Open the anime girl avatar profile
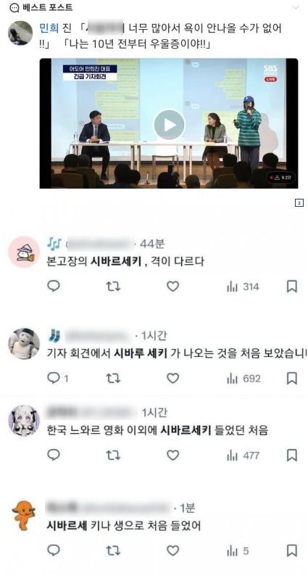The width and height of the screenshot is (308, 576). tap(24, 421)
